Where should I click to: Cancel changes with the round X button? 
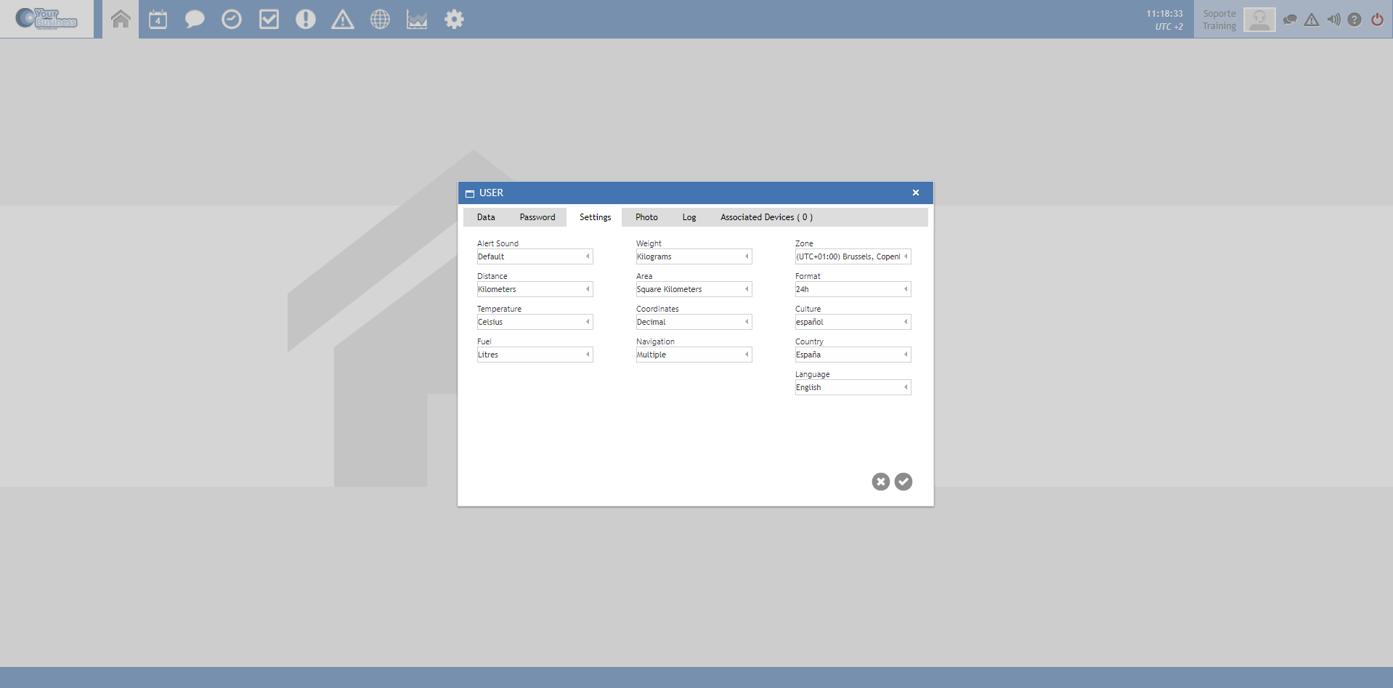click(x=880, y=482)
